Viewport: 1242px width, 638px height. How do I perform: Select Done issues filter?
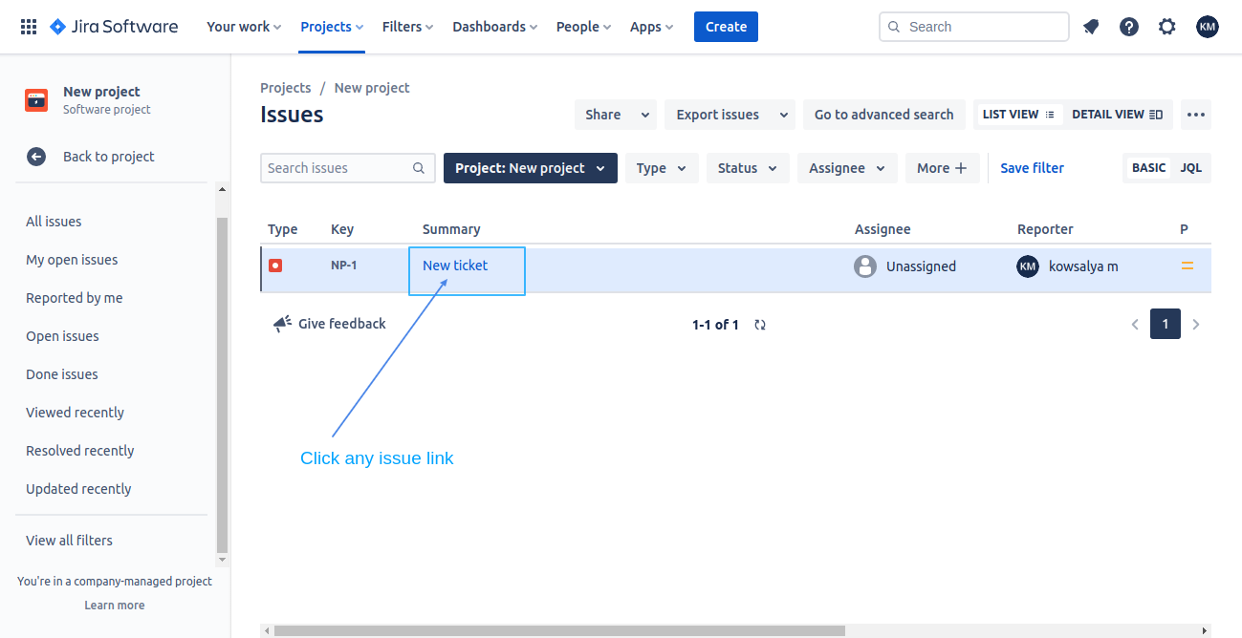62,374
